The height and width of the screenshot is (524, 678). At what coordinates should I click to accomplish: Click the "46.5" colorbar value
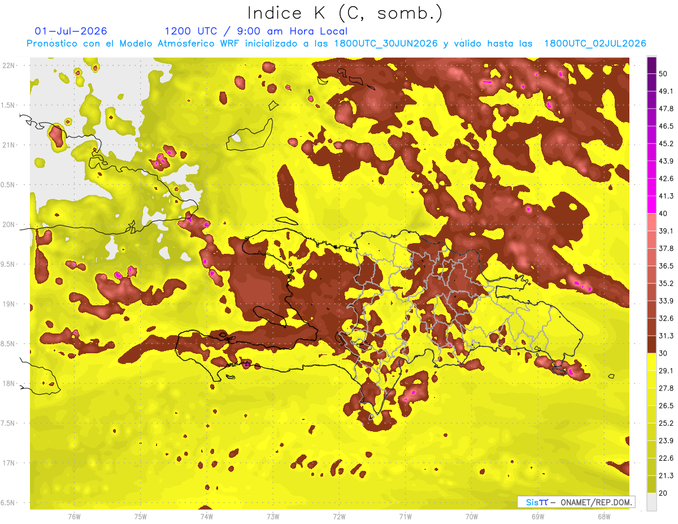coord(666,126)
